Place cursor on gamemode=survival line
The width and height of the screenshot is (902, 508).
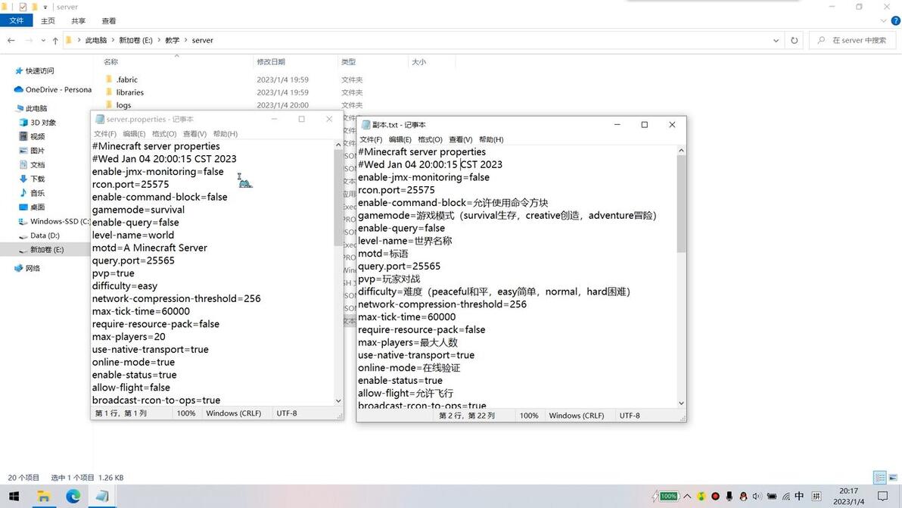[x=138, y=210]
